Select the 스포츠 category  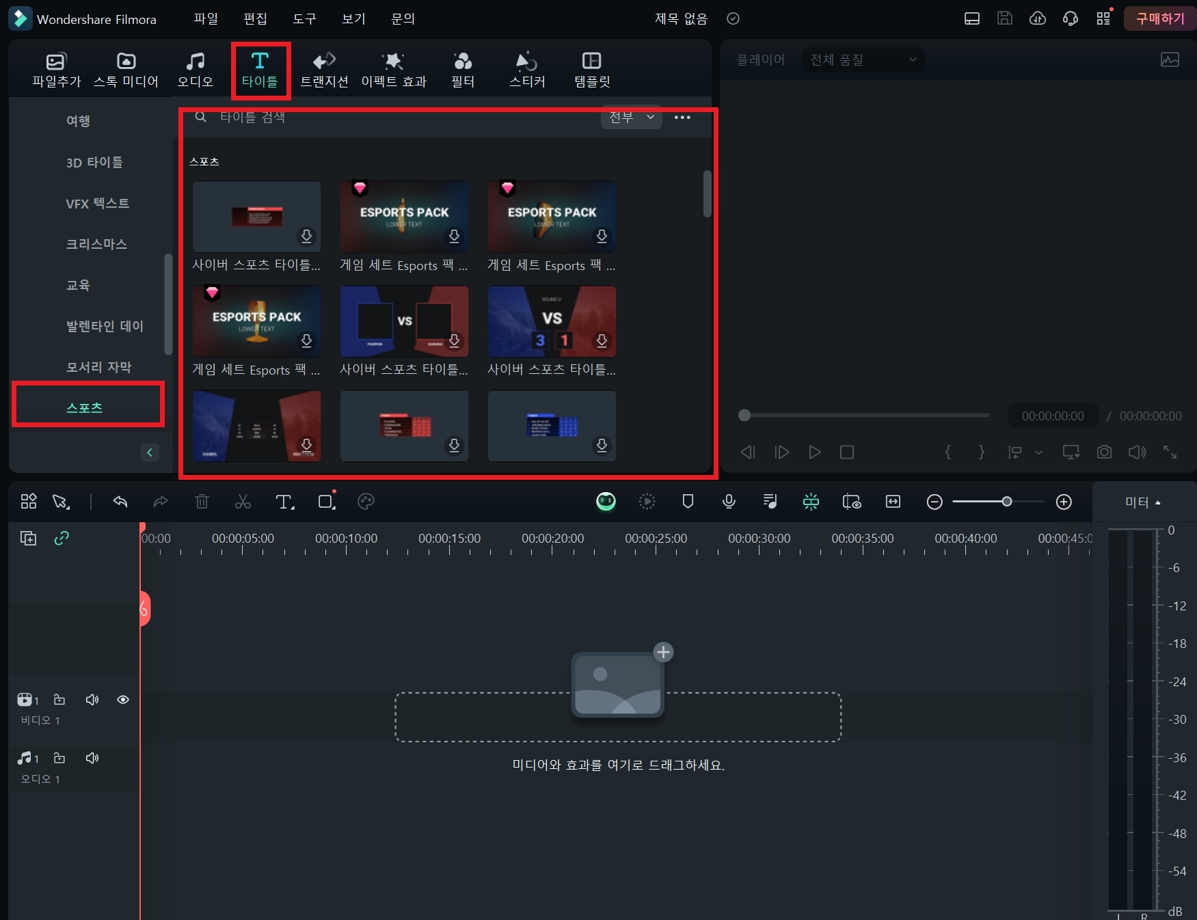[85, 407]
